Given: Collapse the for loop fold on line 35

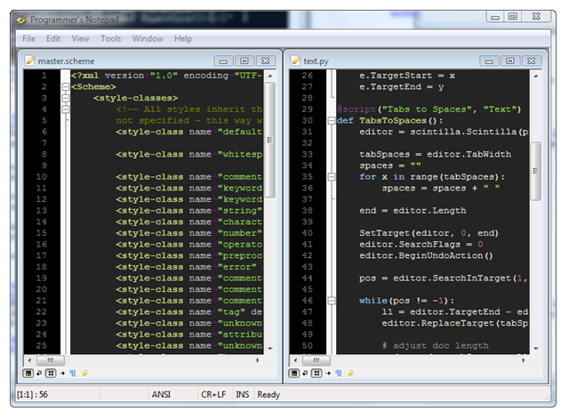Looking at the screenshot, I should [332, 177].
